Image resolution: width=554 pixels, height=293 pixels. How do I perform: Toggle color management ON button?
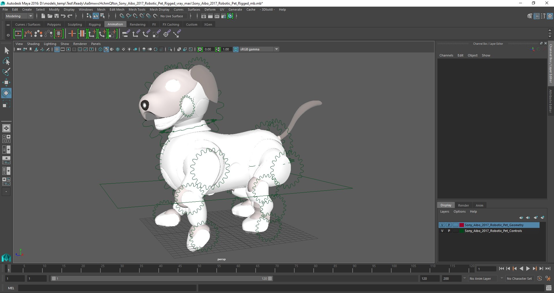[236, 49]
